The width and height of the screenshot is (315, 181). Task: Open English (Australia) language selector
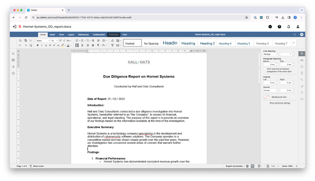(x=235, y=166)
